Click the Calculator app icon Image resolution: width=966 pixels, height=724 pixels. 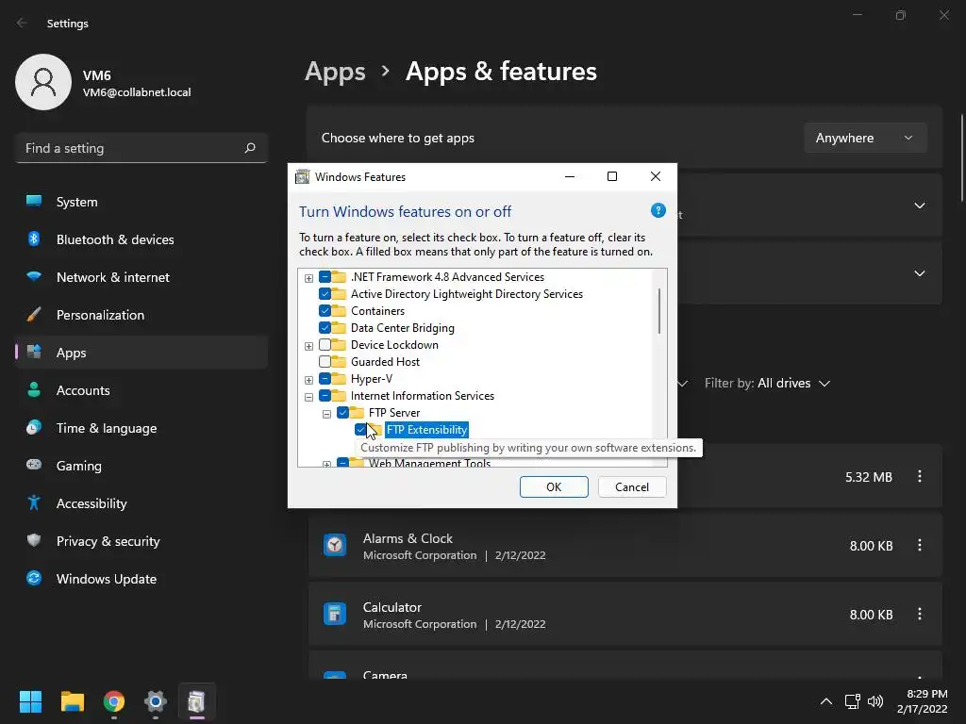335,614
